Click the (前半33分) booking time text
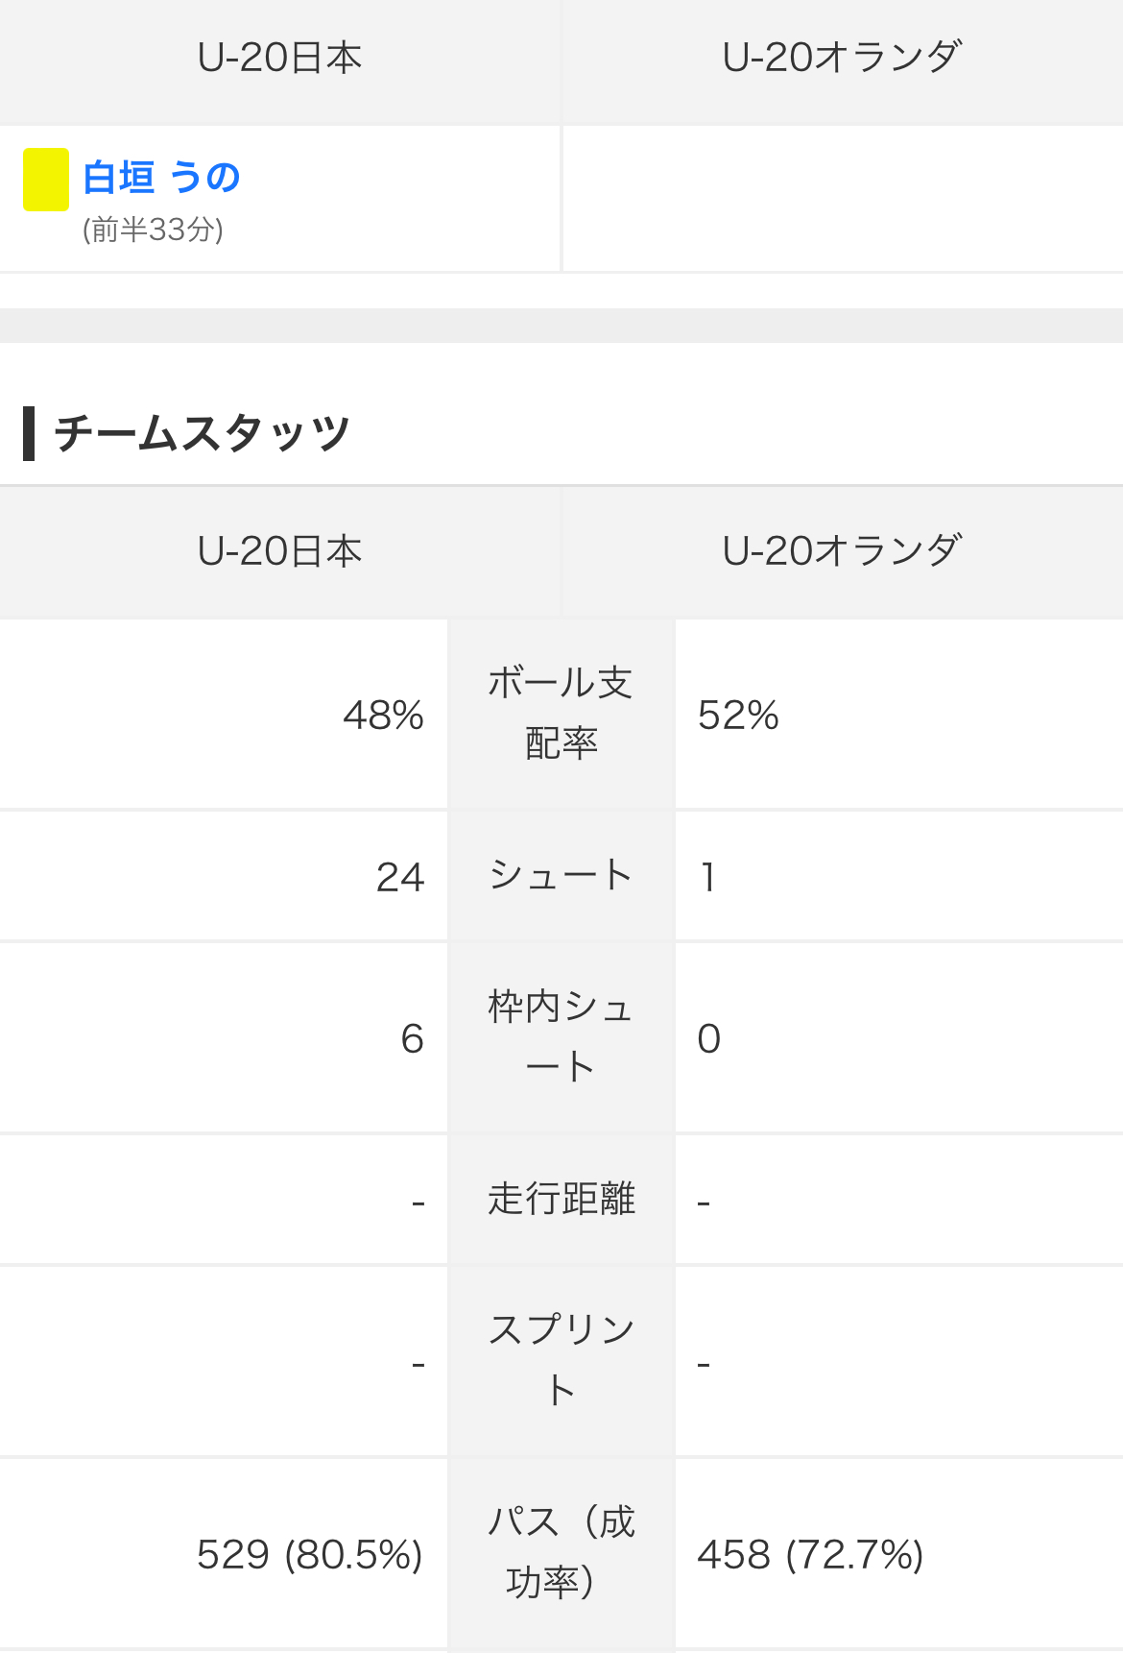The image size is (1123, 1653). click(154, 230)
